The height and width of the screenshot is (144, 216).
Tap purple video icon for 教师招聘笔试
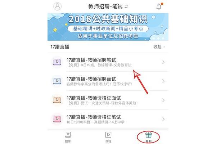tap(57, 62)
